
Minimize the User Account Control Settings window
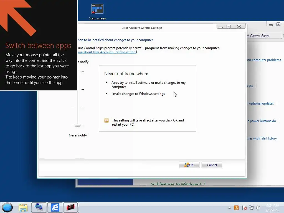click(221, 26)
